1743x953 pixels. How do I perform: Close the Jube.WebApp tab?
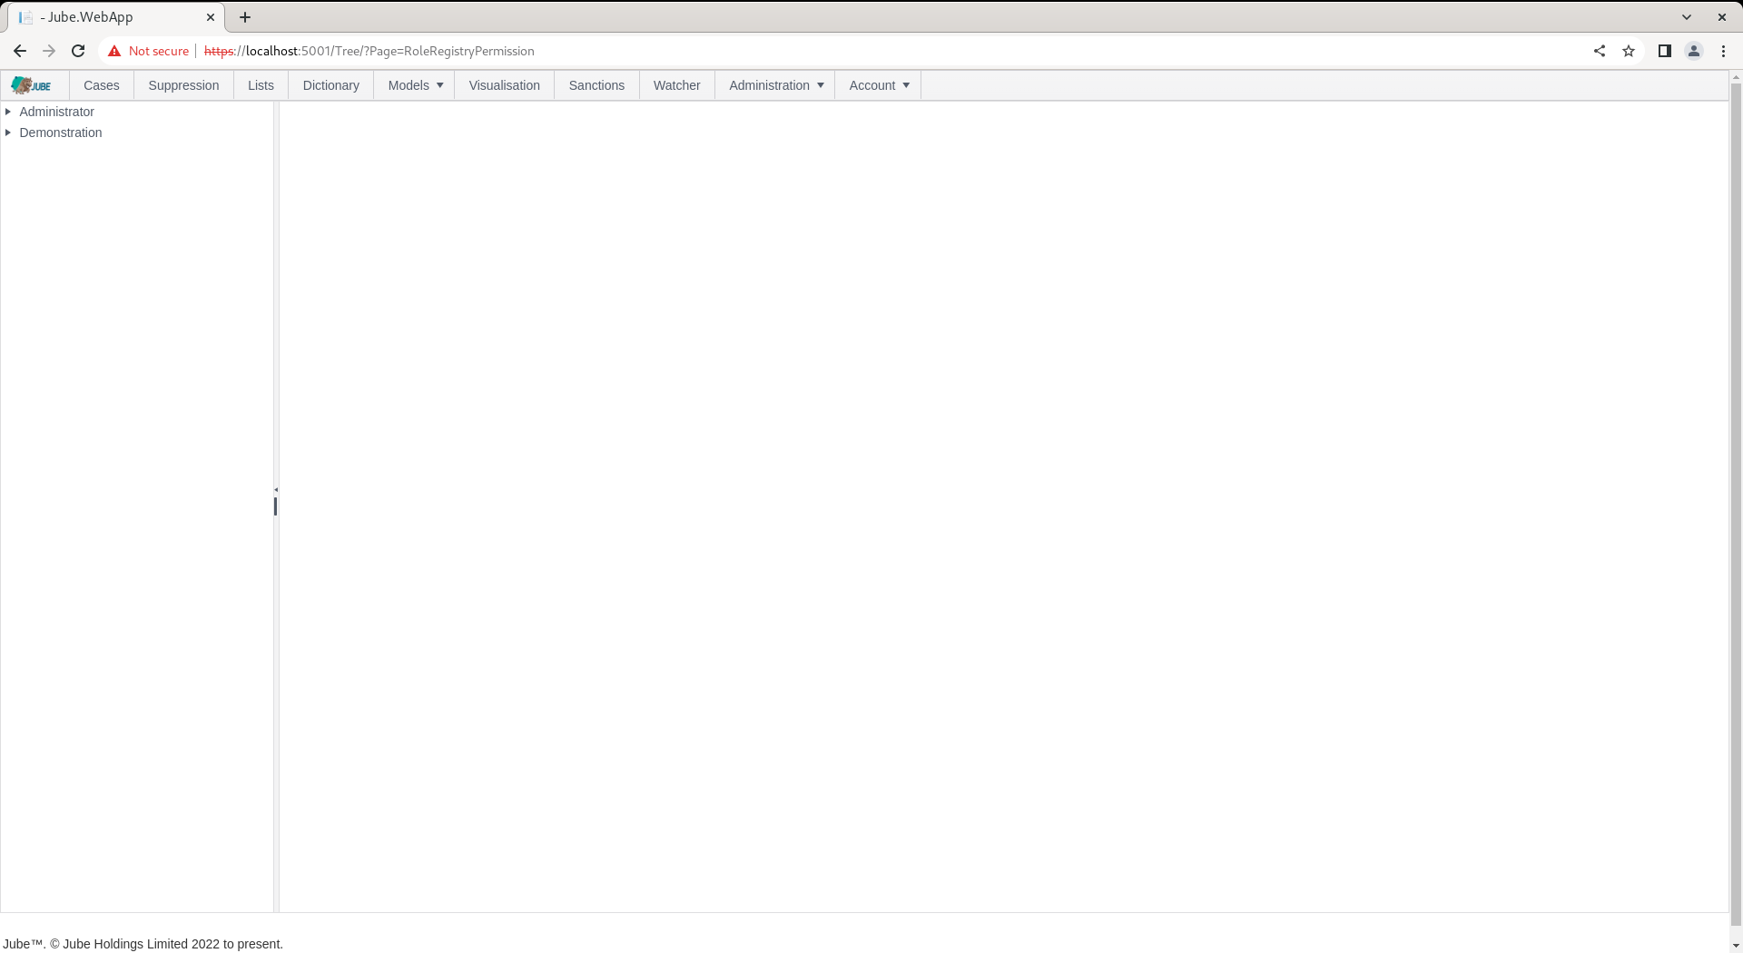pos(211,17)
